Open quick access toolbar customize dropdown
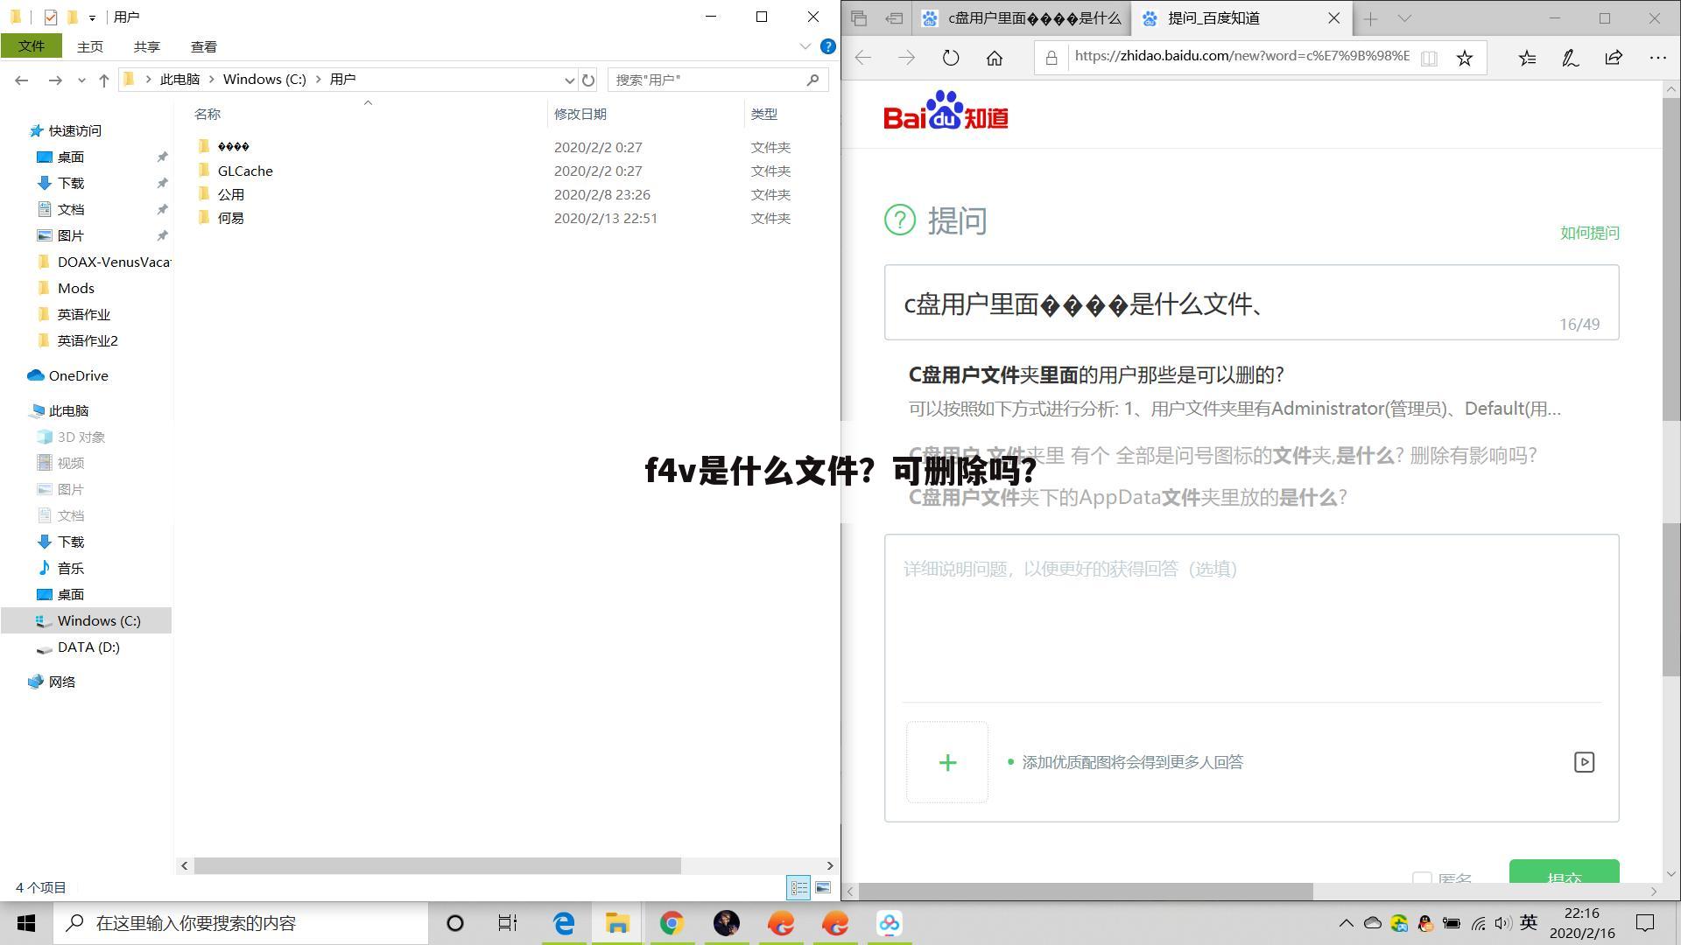Image resolution: width=1681 pixels, height=945 pixels. pyautogui.click(x=92, y=17)
